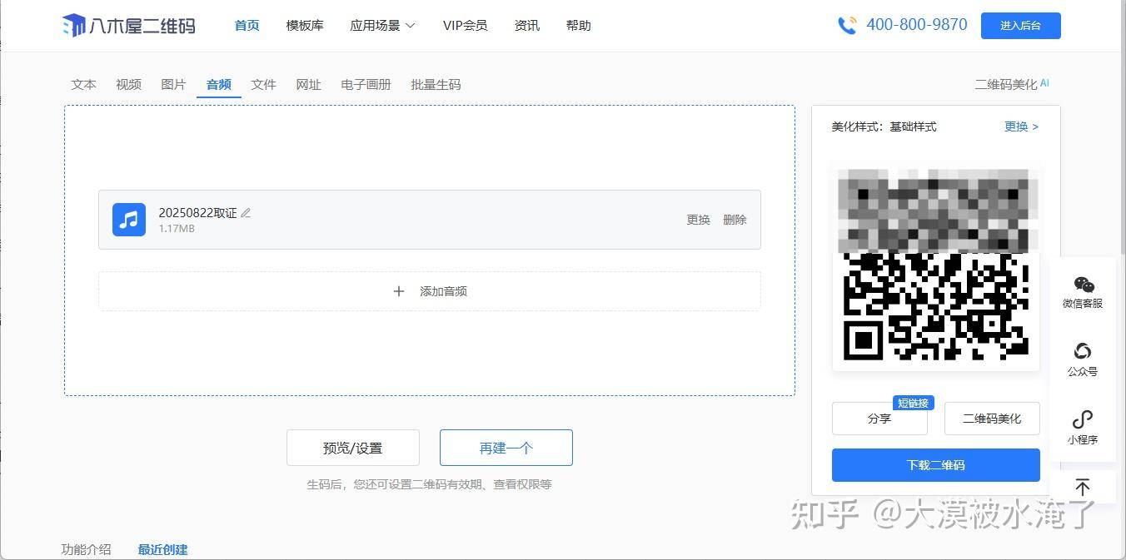Screen dimensions: 1126x560
Task: Switch to the 文件 tab
Action: [x=264, y=84]
